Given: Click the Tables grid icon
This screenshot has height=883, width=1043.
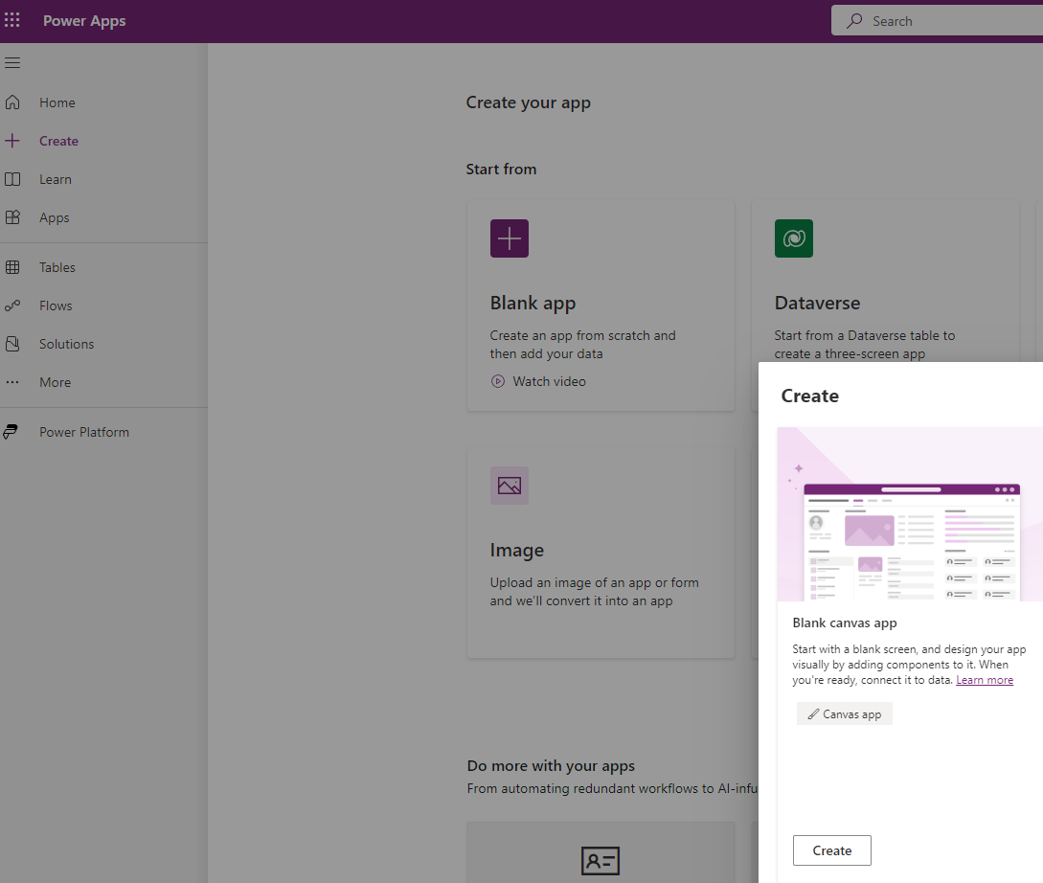Looking at the screenshot, I should [12, 267].
